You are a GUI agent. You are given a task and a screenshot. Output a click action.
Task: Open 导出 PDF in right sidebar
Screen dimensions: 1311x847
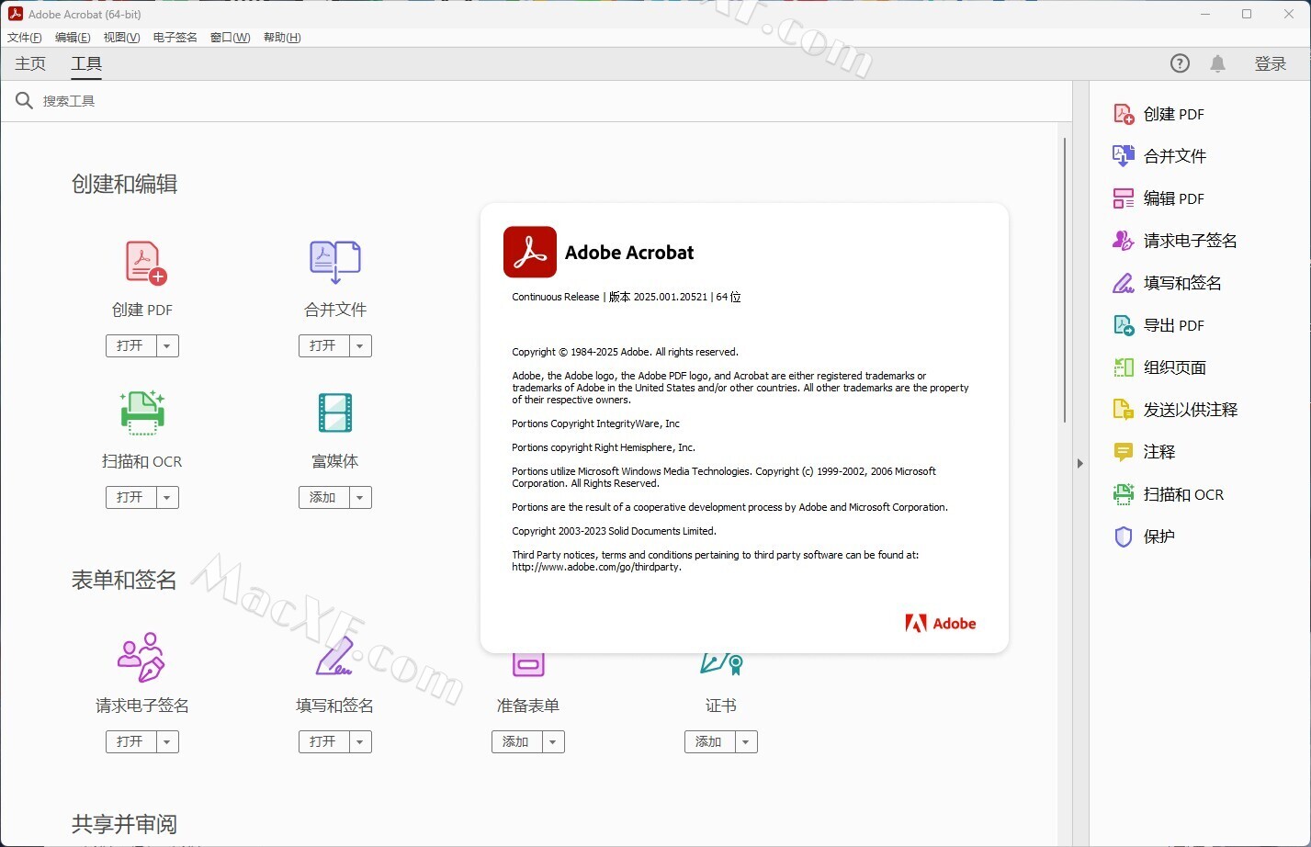coord(1158,325)
